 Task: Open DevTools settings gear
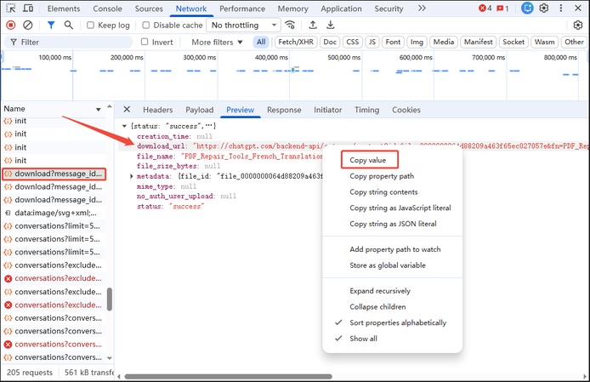[x=544, y=9]
